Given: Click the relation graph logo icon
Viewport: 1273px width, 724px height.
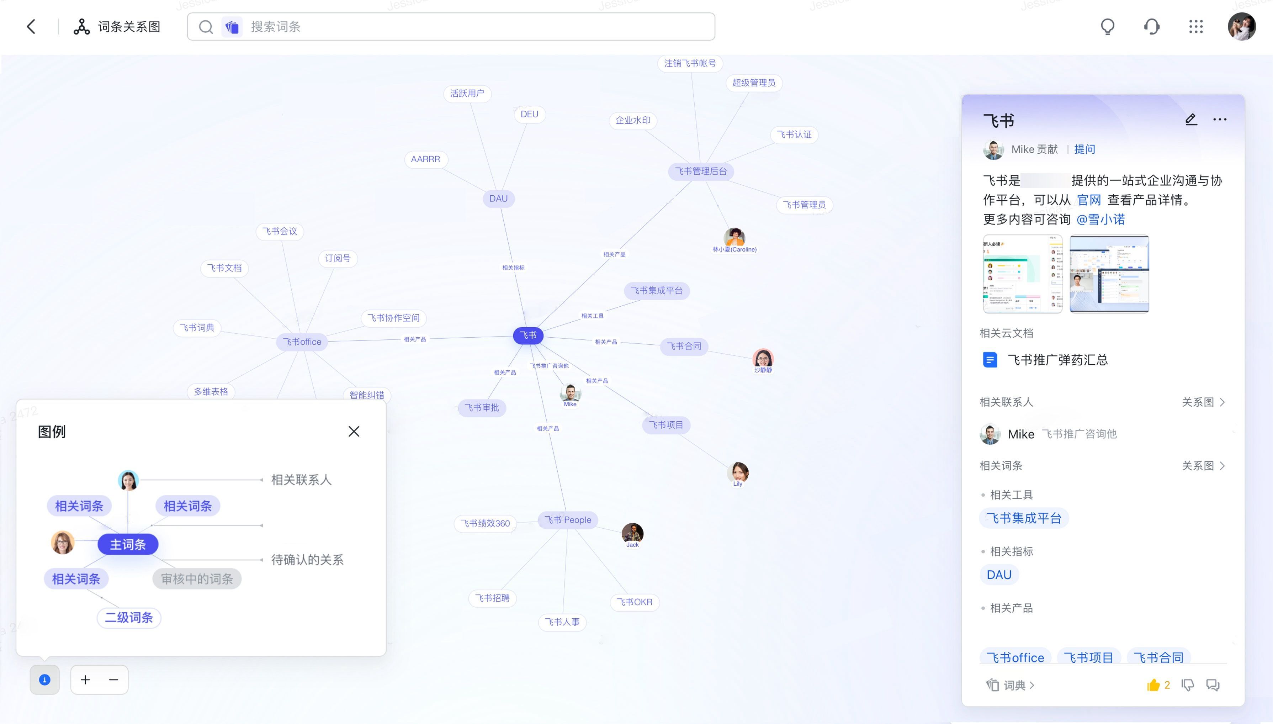Looking at the screenshot, I should tap(81, 26).
